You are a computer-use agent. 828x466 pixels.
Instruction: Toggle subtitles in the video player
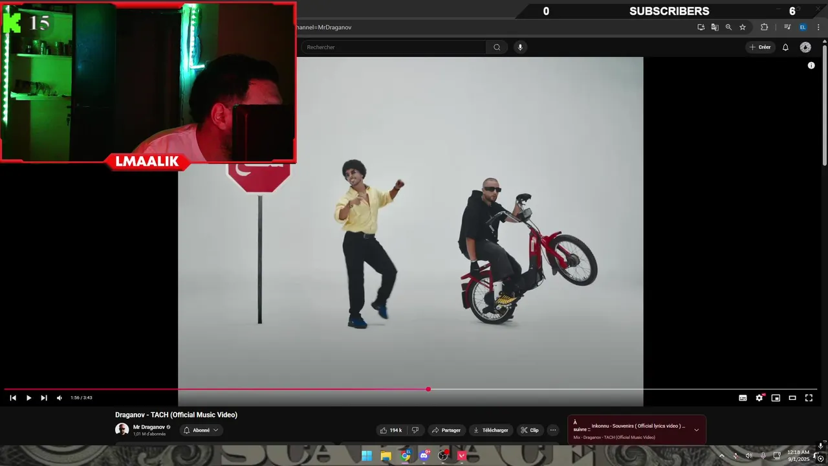click(x=743, y=398)
